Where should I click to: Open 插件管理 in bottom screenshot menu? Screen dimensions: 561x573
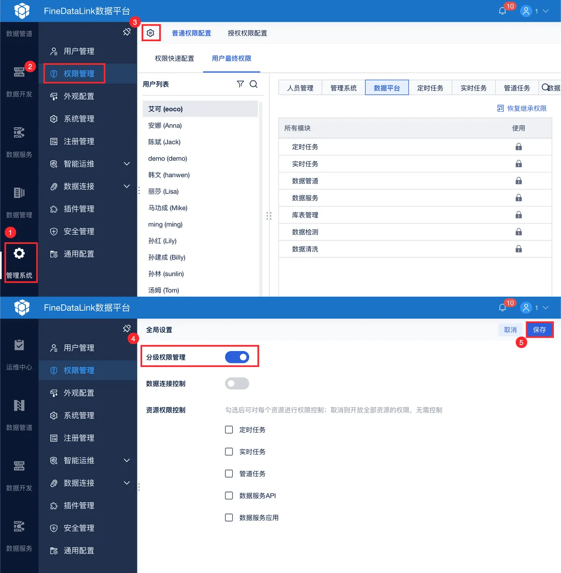coord(88,505)
